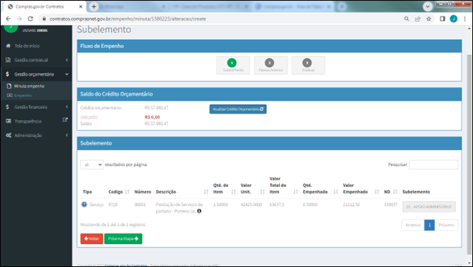Select step 2 Passivo Anterior in the flow
This screenshot has width=473, height=267.
tap(270, 65)
